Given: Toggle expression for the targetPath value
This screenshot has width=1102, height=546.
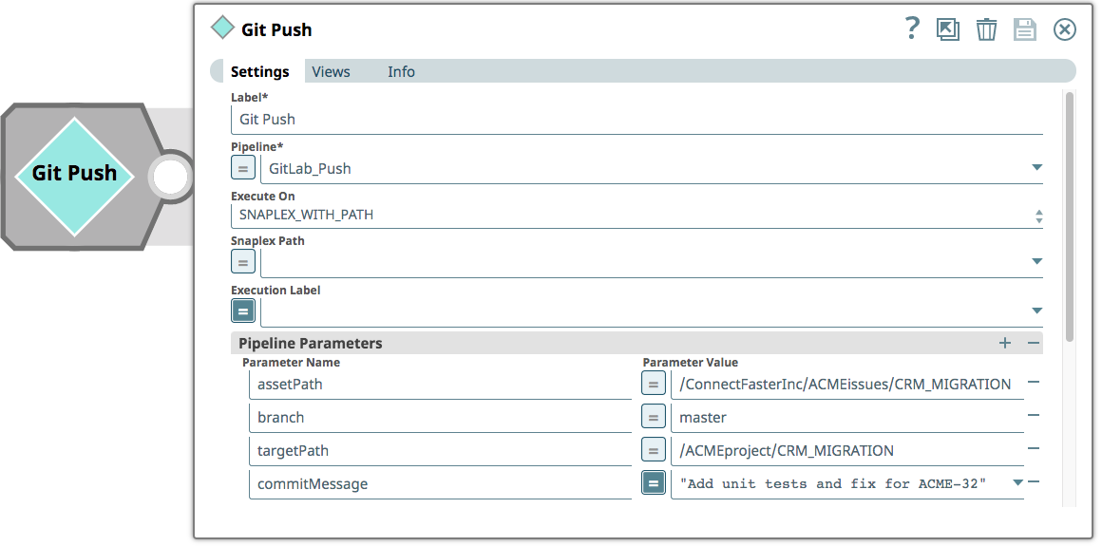Looking at the screenshot, I should [x=654, y=450].
